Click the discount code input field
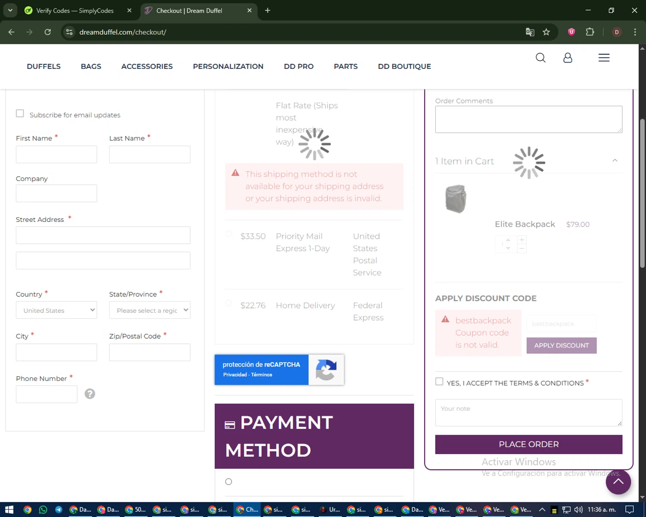 tap(562, 324)
